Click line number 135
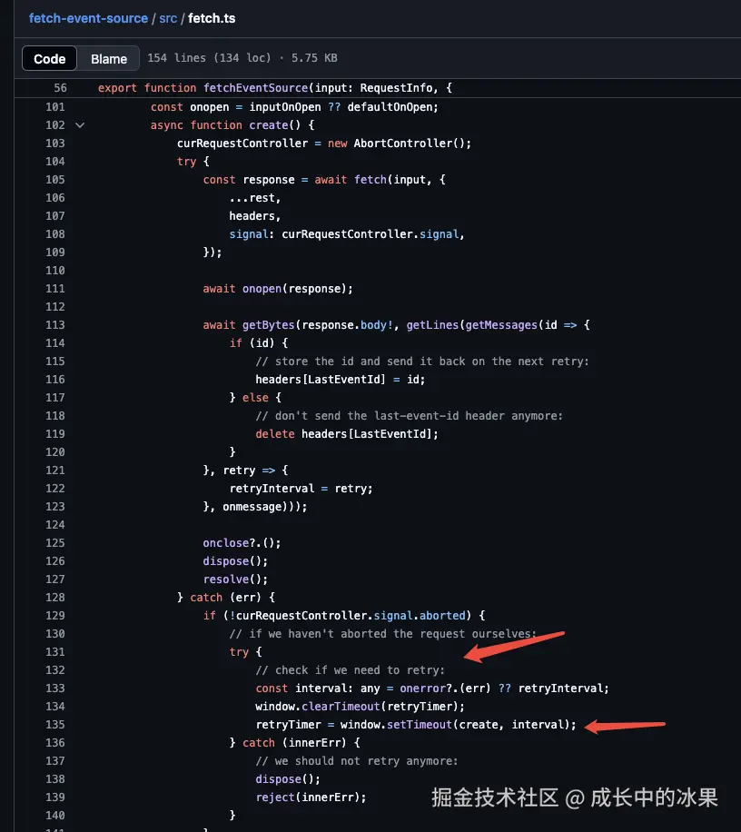The image size is (741, 832). click(x=55, y=725)
